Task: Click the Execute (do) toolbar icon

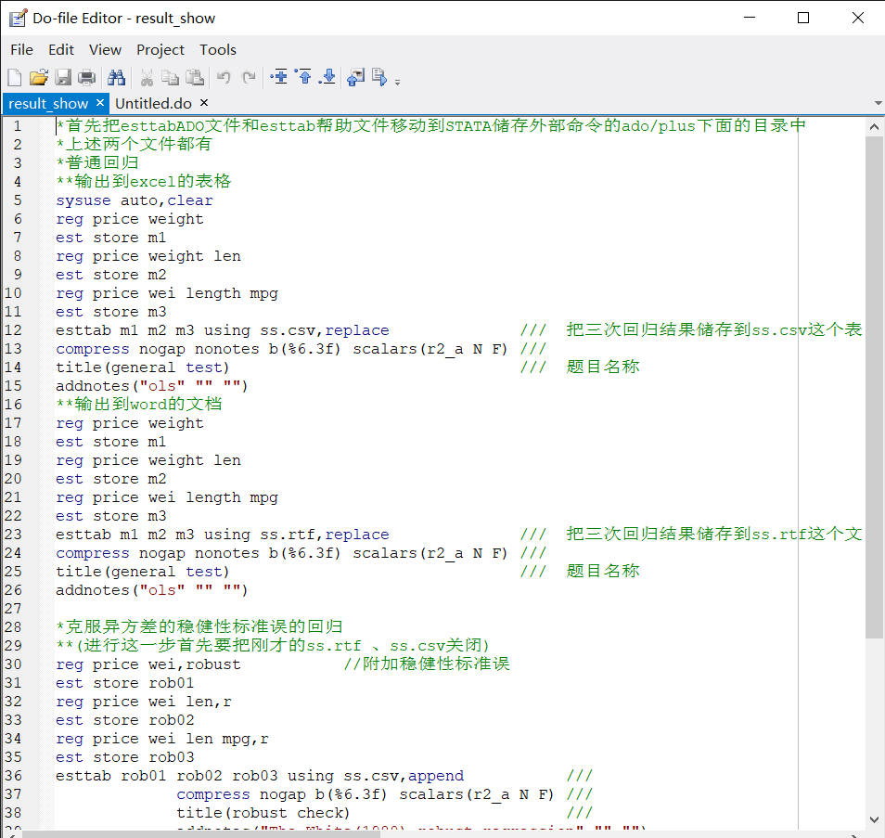Action: point(379,77)
